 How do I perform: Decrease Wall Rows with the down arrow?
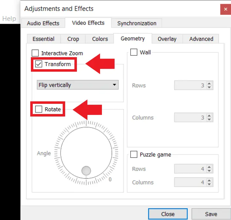coord(209,87)
